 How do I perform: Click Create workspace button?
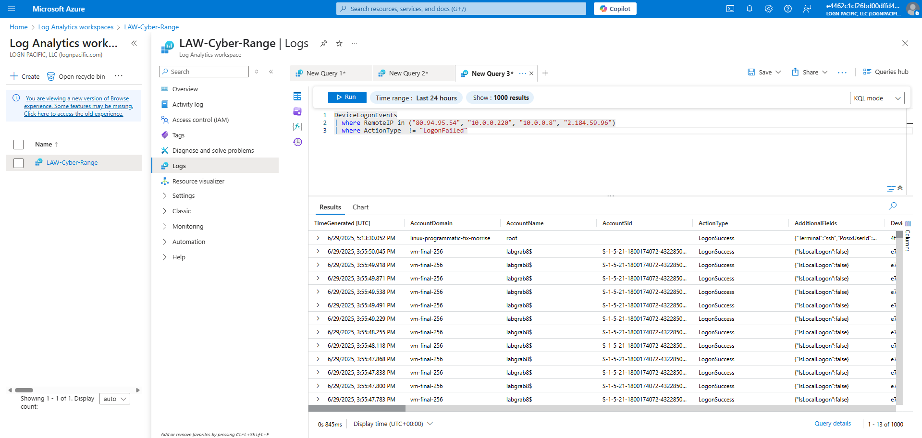click(25, 76)
